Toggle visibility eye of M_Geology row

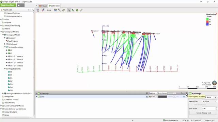tap(37, 94)
